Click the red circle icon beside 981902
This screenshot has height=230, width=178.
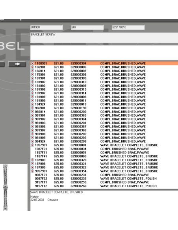(32, 119)
